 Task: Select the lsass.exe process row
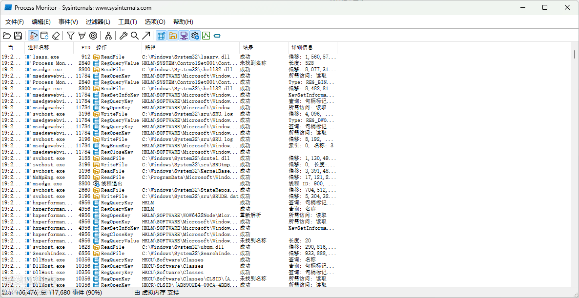168,57
